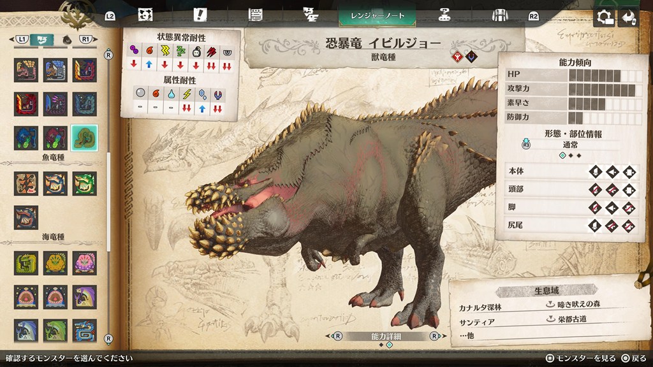Open the notes list icon tab
Screen dimensions: 653x367
[x=256, y=15]
